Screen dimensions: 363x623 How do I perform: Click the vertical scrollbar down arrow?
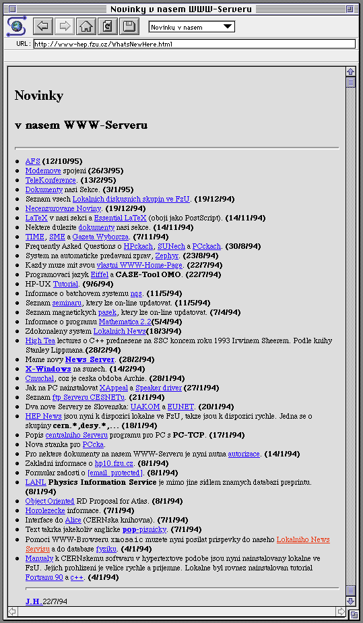[x=350, y=601]
